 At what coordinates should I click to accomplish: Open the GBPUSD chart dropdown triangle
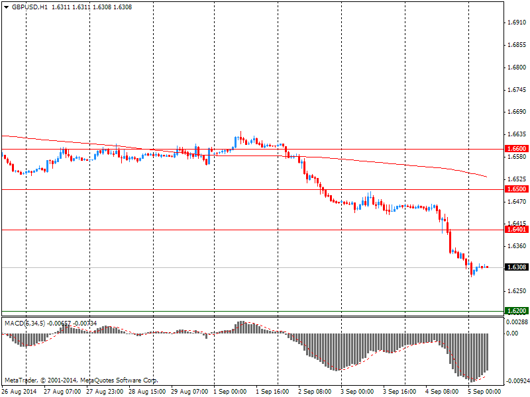click(x=6, y=7)
